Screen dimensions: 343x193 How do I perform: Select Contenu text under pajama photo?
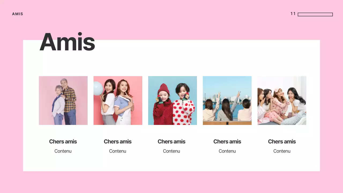click(x=282, y=151)
